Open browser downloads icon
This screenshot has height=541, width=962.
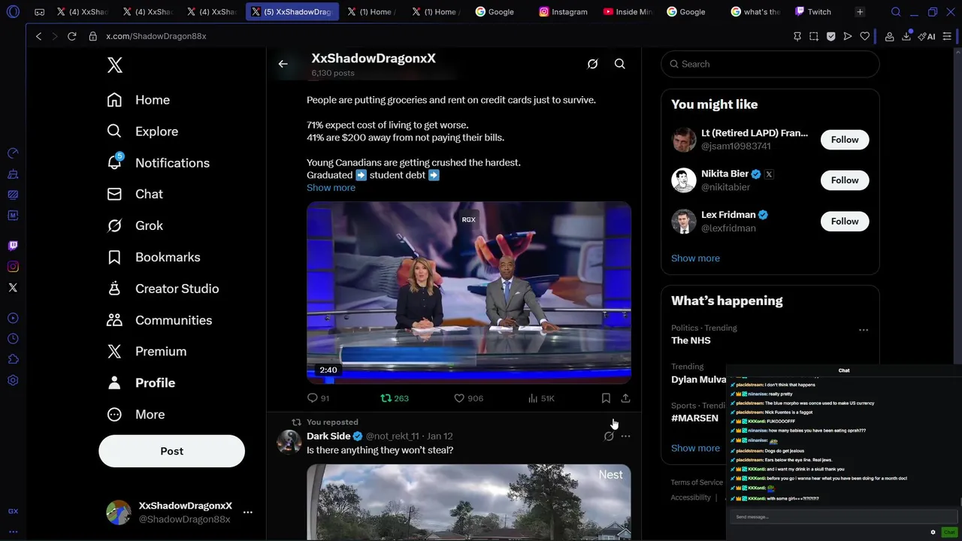906,36
